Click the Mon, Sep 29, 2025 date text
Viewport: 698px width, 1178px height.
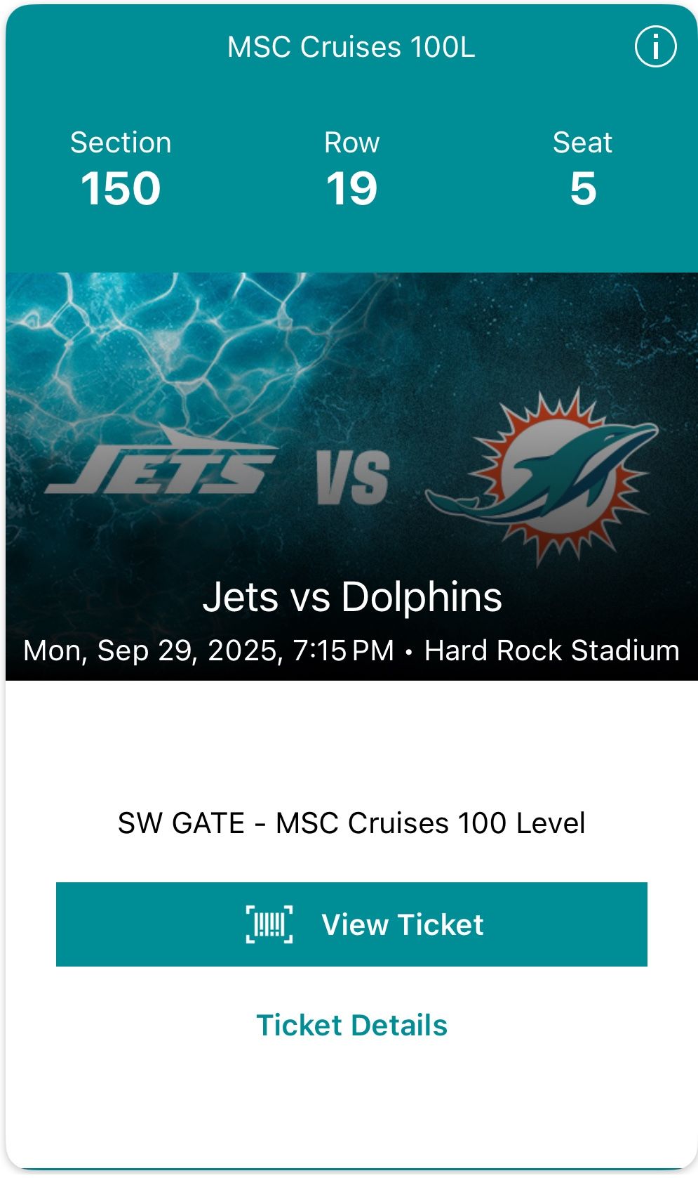click(x=152, y=650)
